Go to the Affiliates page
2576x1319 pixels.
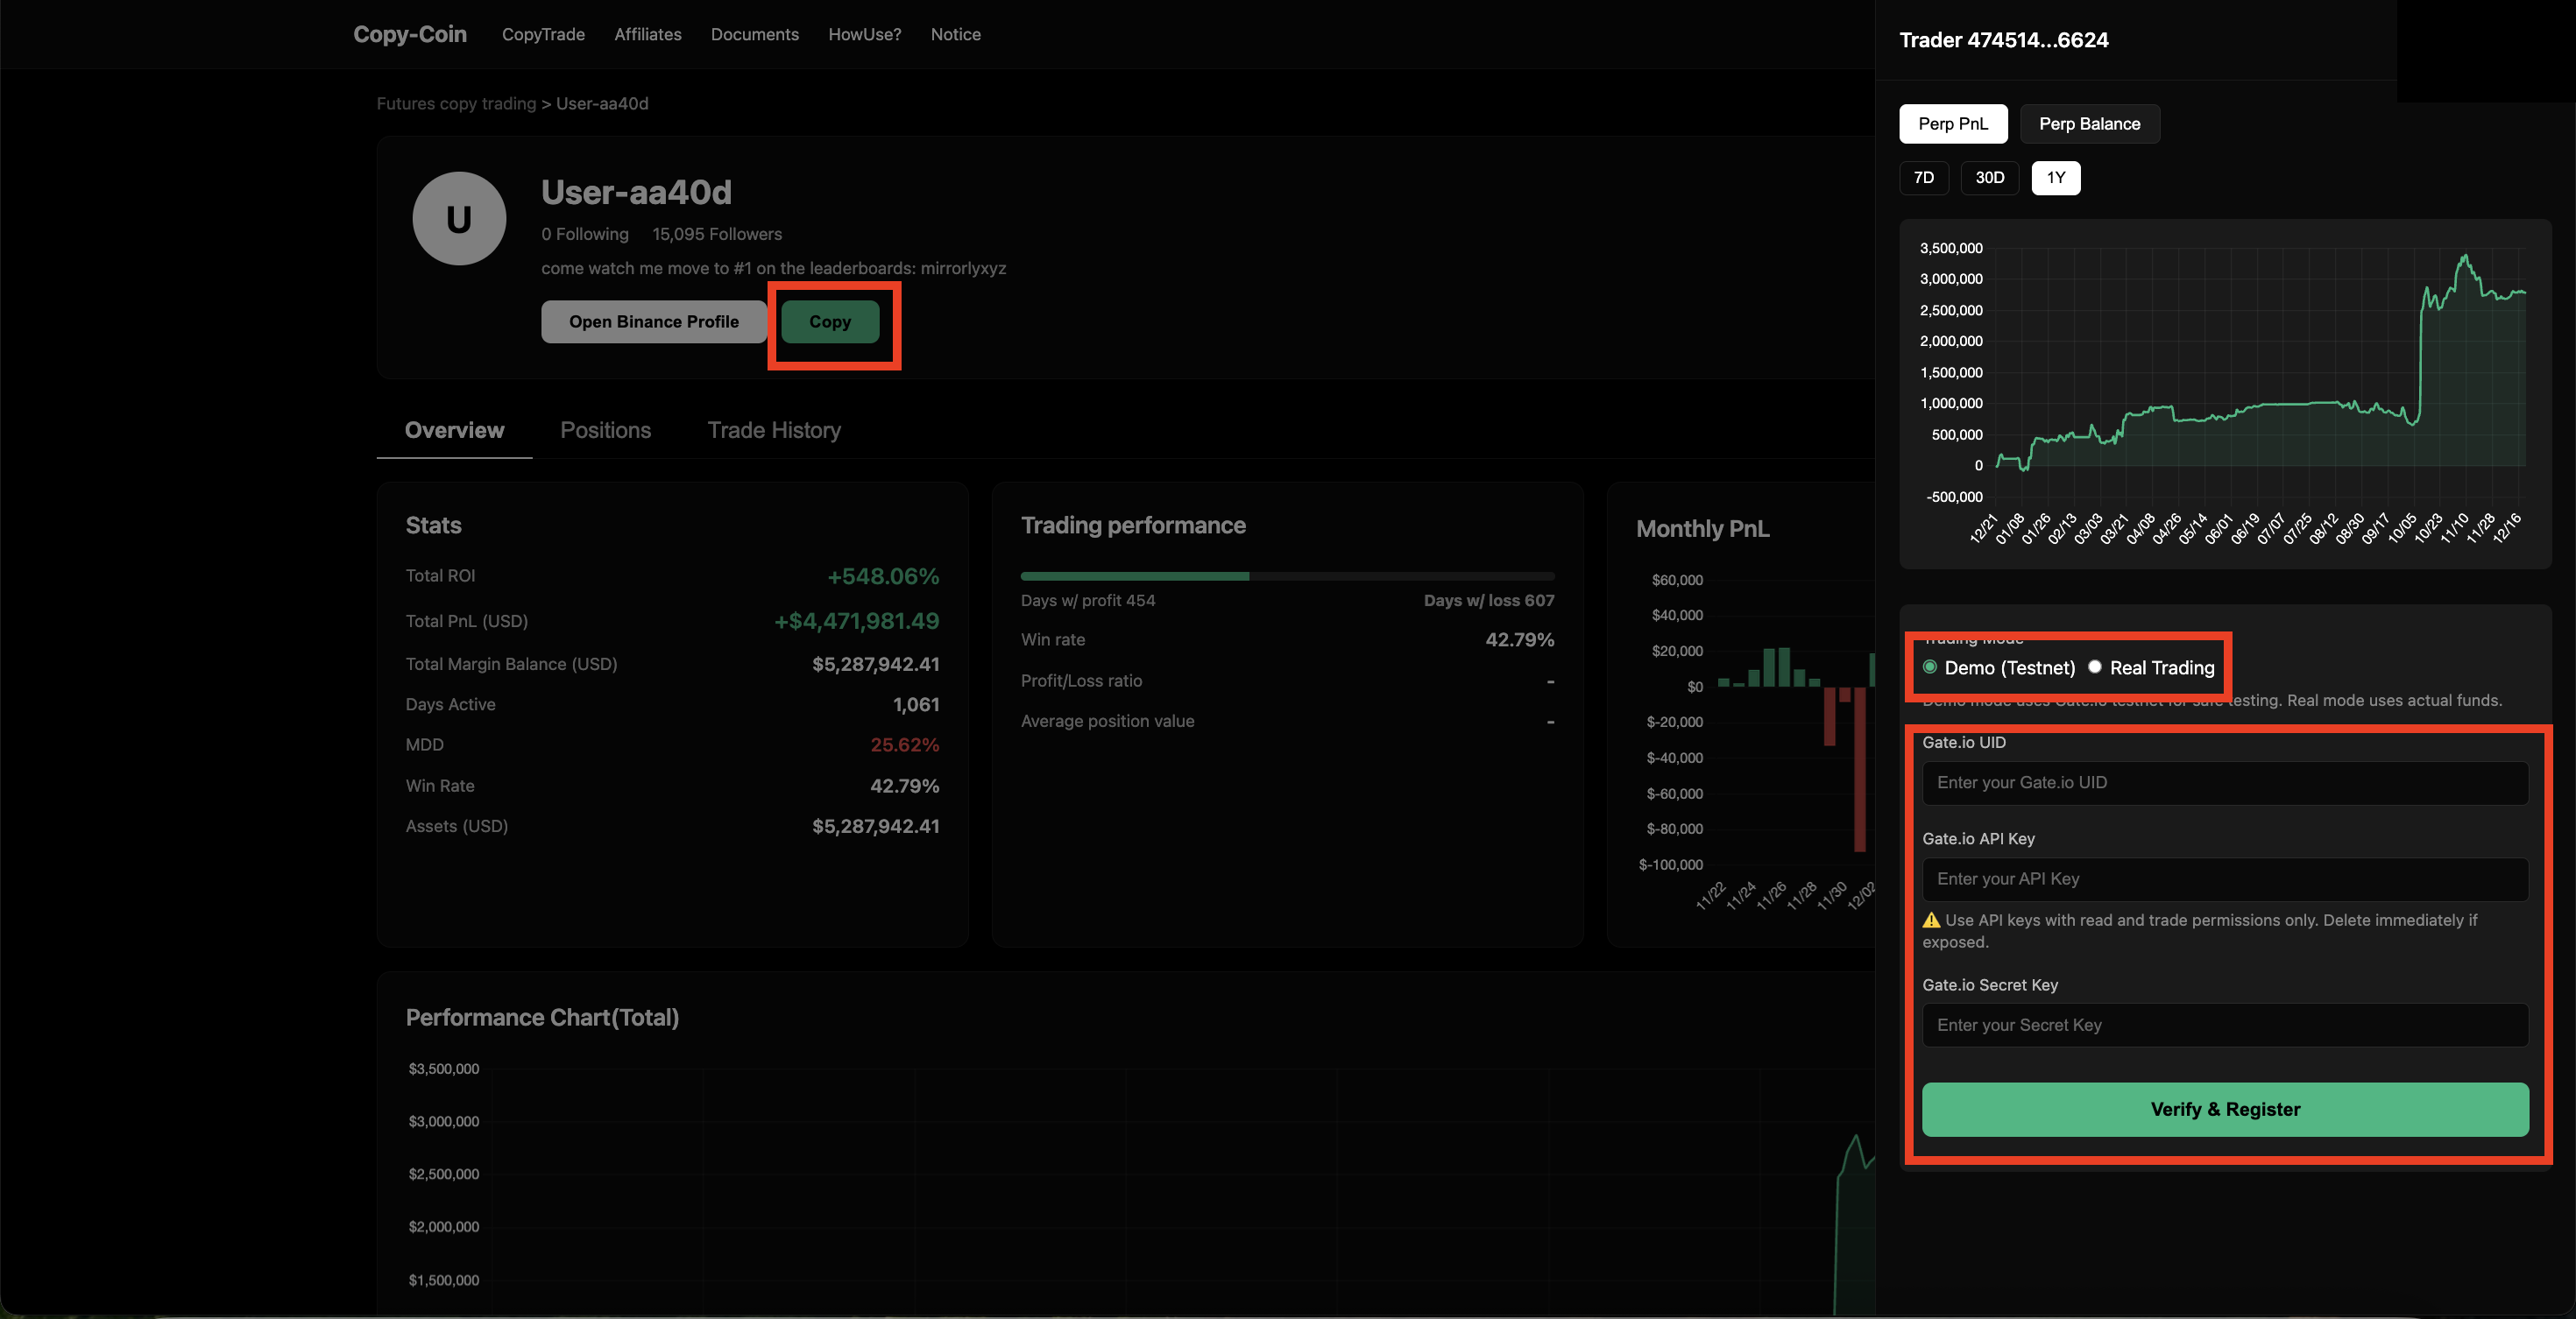(x=648, y=34)
